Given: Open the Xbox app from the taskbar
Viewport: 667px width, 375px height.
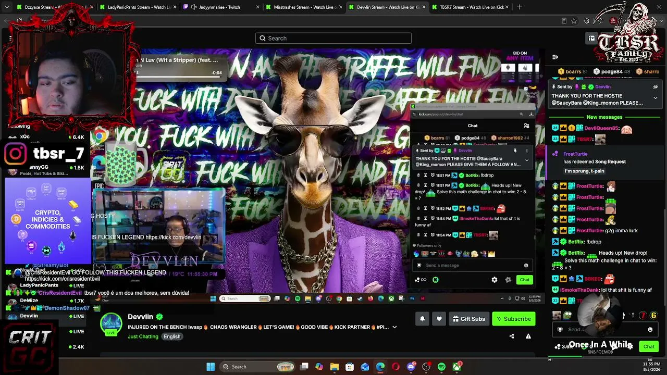Looking at the screenshot, I should click(457, 367).
